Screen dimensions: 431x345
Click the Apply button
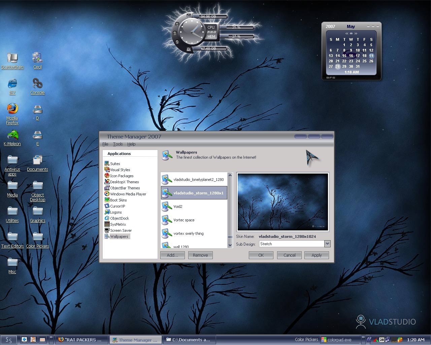coord(317,255)
